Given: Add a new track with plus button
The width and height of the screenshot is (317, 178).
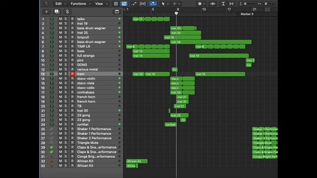Looking at the screenshot, I should pos(46,12).
